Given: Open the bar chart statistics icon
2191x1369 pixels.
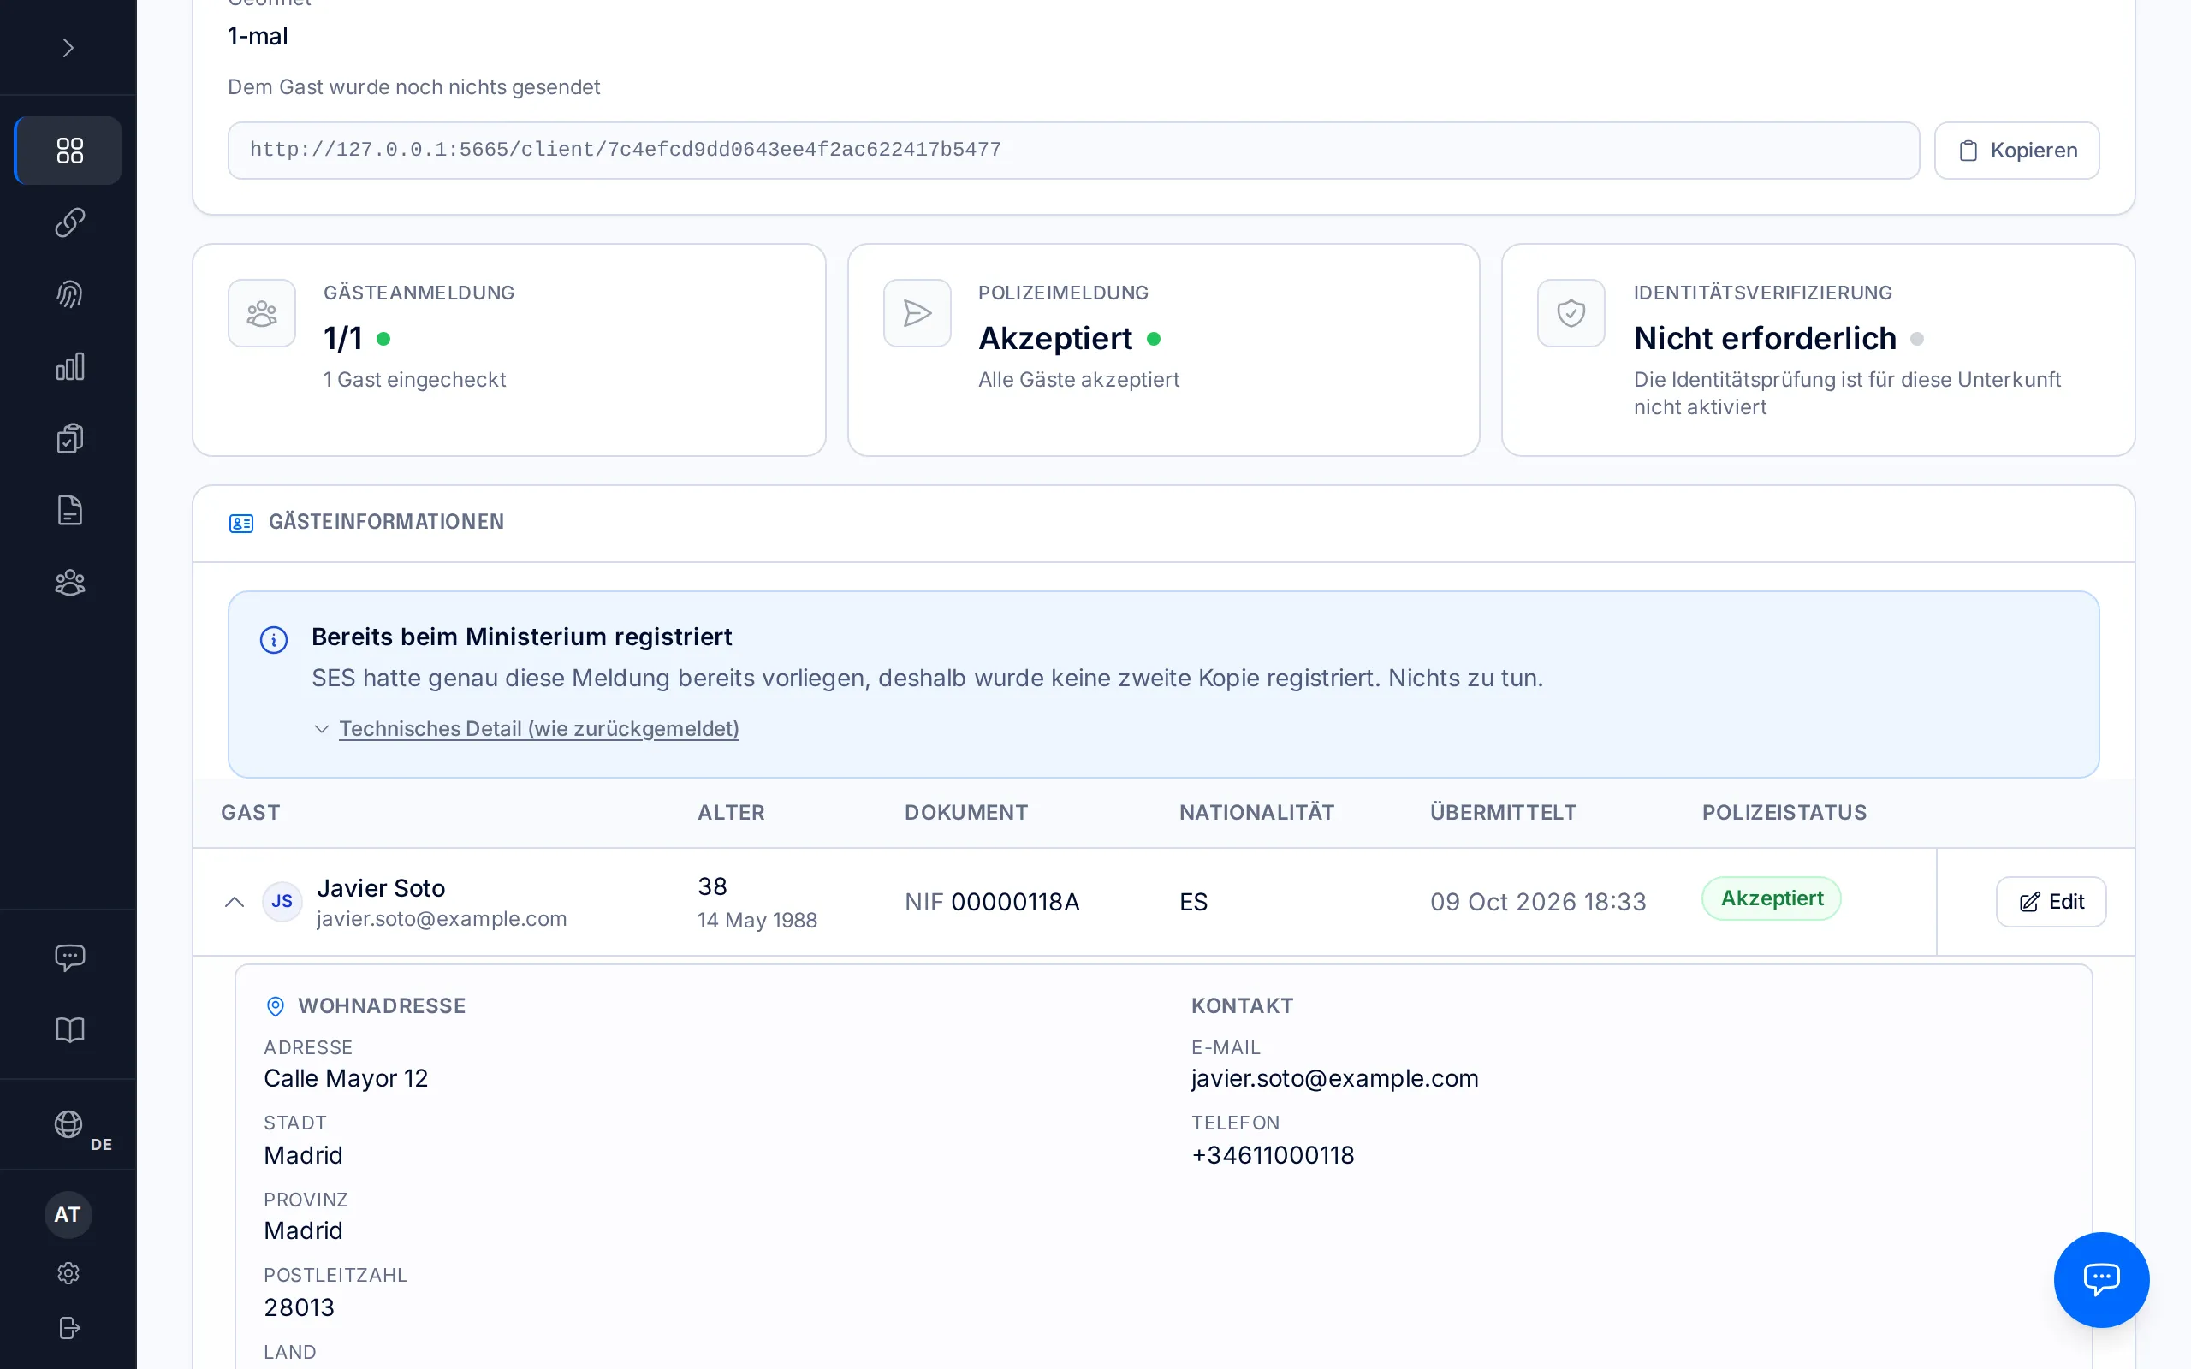Looking at the screenshot, I should coord(68,367).
